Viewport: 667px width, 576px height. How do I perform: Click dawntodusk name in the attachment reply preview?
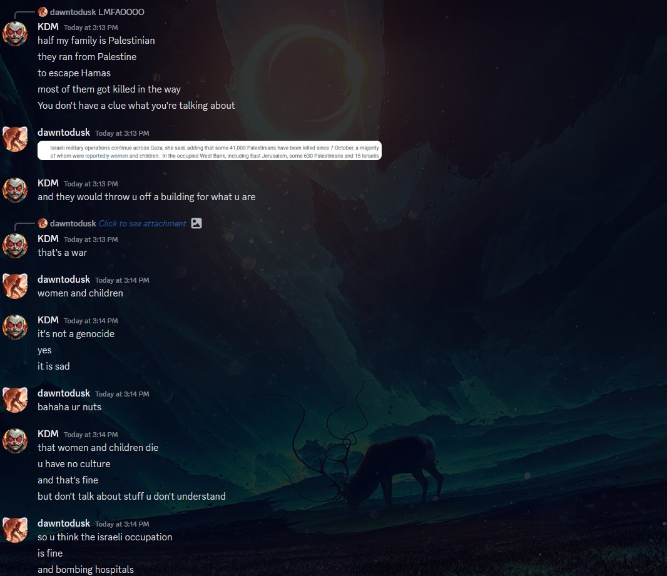pyautogui.click(x=73, y=223)
